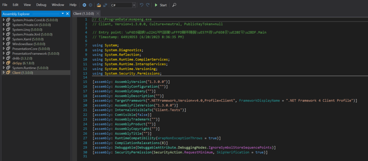Open the Help menu
This screenshot has height=161, width=368.
[x=73, y=5]
